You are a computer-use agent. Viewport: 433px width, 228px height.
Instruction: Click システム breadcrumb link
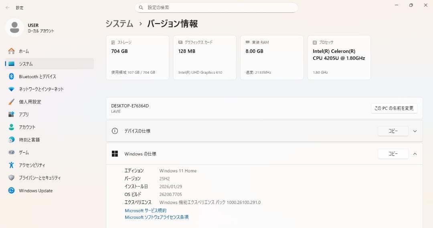[x=119, y=24]
